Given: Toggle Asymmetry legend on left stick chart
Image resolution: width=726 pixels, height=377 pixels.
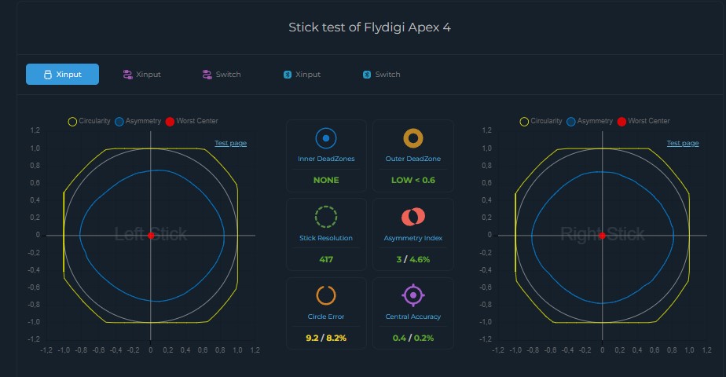Looking at the screenshot, I should [137, 121].
